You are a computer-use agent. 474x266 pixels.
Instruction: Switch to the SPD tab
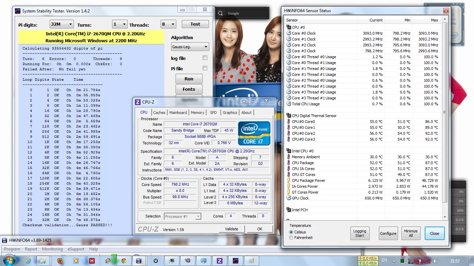(213, 113)
